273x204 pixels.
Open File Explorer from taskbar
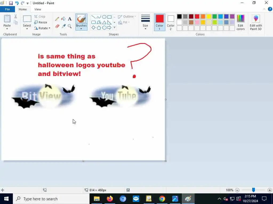pos(97,199)
